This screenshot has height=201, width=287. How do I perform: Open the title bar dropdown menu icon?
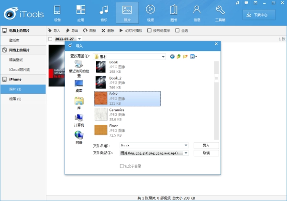pyautogui.click(x=255, y=3)
